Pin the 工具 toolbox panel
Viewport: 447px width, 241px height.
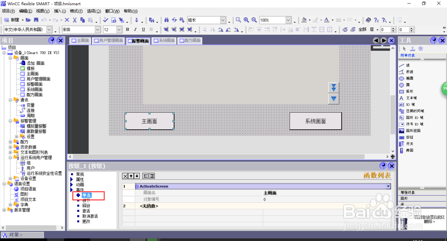[x=434, y=41]
